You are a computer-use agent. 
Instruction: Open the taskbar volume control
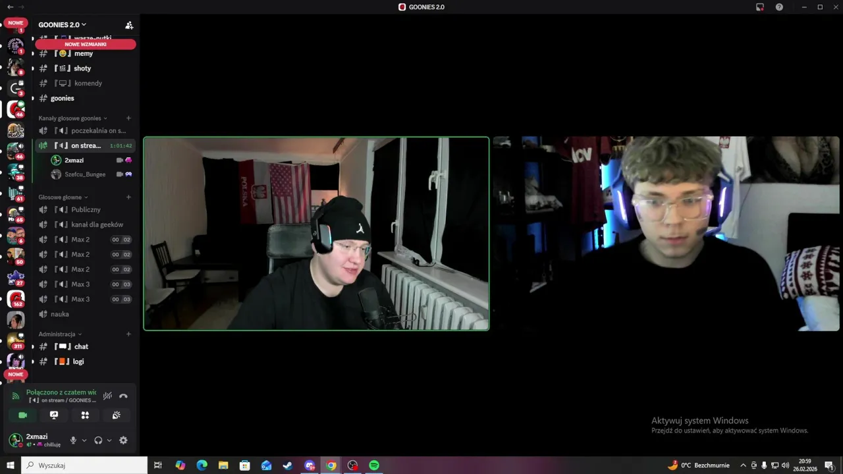(x=785, y=465)
